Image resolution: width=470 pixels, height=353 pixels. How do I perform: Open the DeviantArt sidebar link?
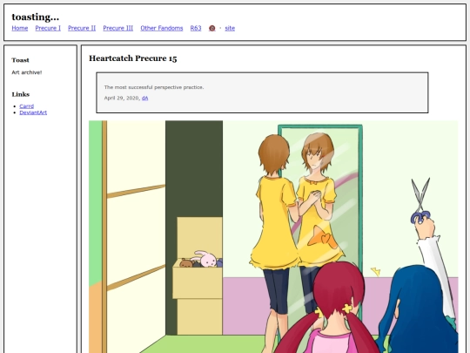point(33,112)
